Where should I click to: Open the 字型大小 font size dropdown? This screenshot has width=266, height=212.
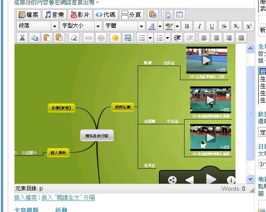(81, 26)
